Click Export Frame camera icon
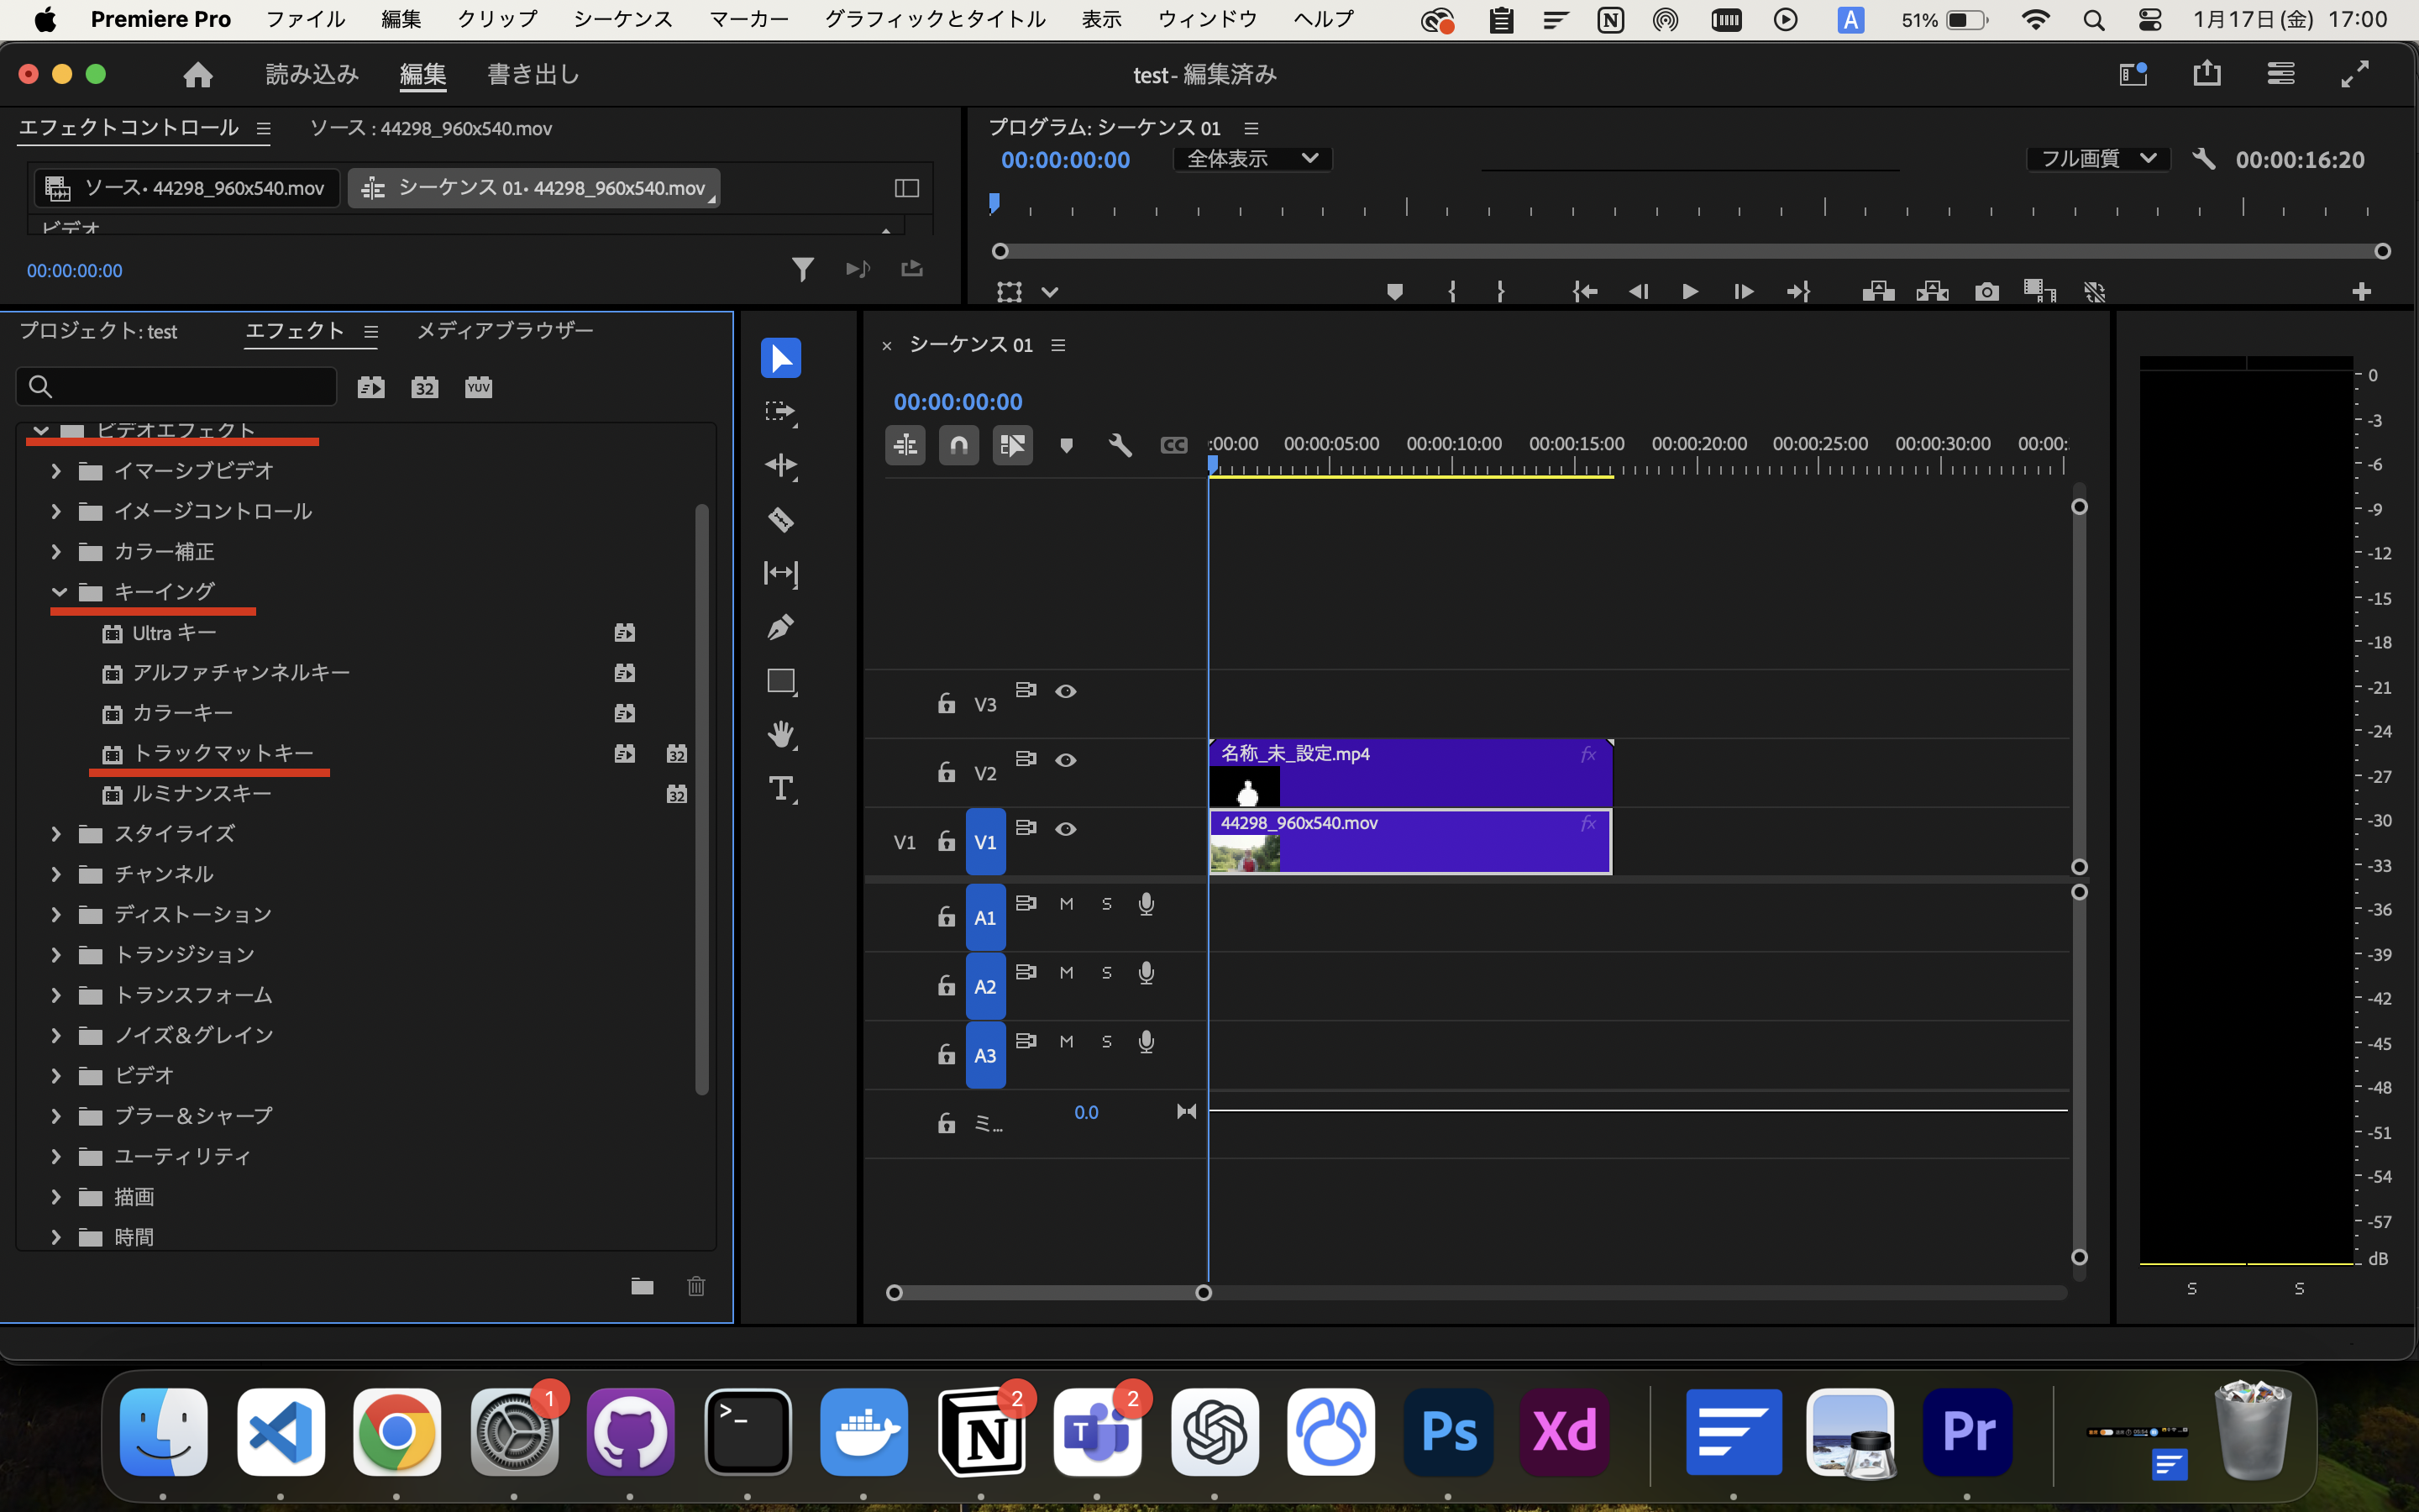Image resolution: width=2419 pixels, height=1512 pixels. pos(1986,292)
